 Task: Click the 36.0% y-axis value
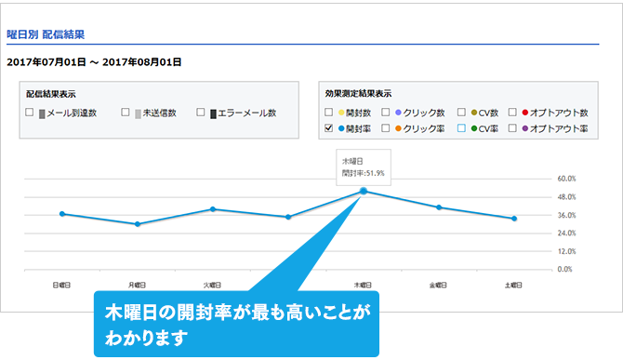point(566,216)
